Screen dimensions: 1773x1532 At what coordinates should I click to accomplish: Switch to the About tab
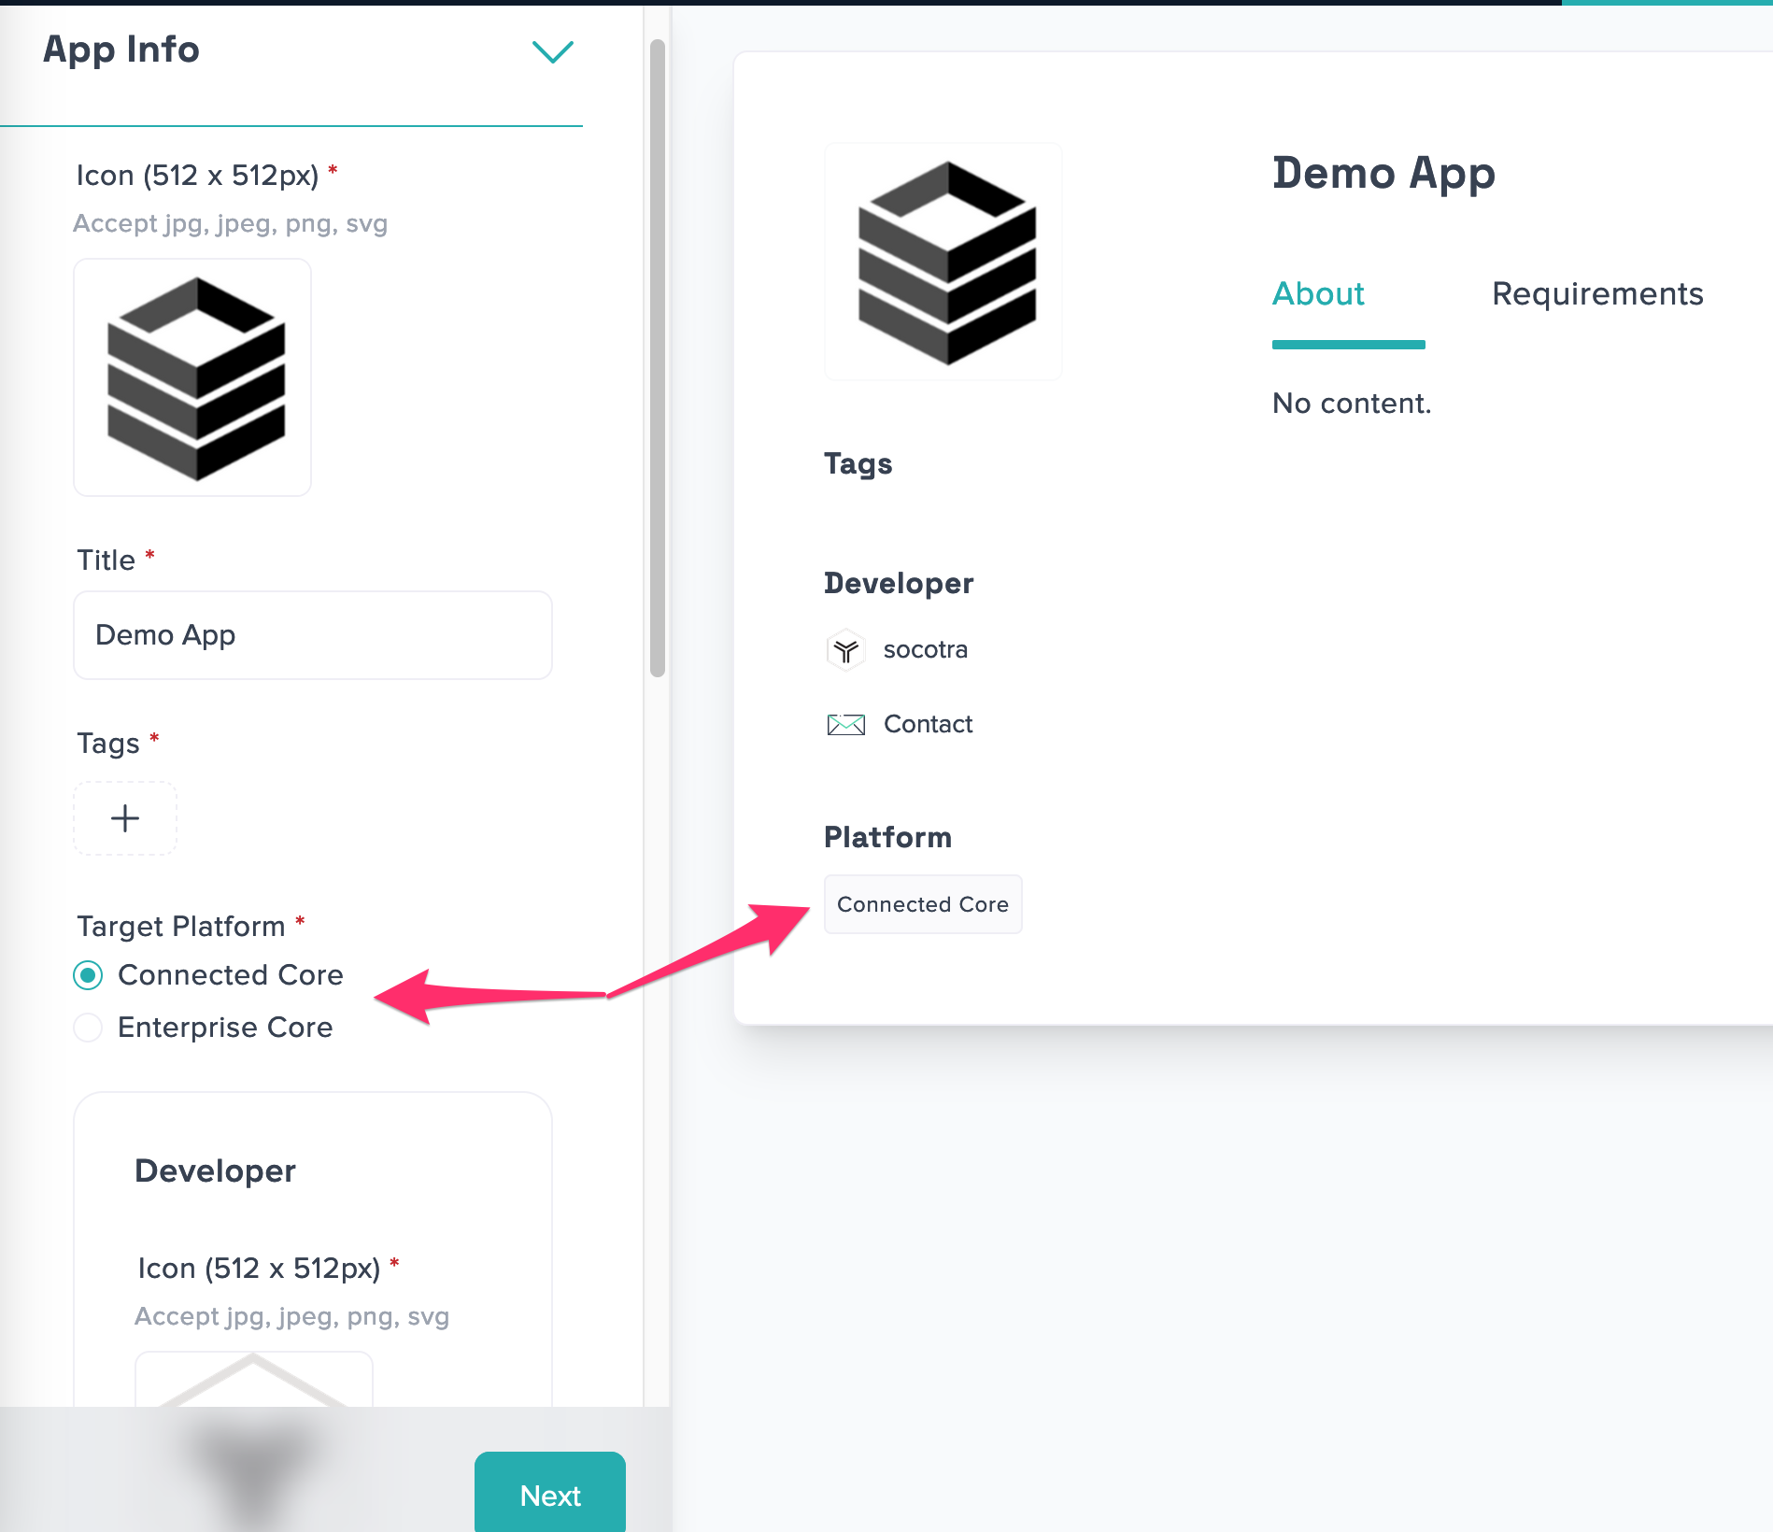tap(1318, 294)
